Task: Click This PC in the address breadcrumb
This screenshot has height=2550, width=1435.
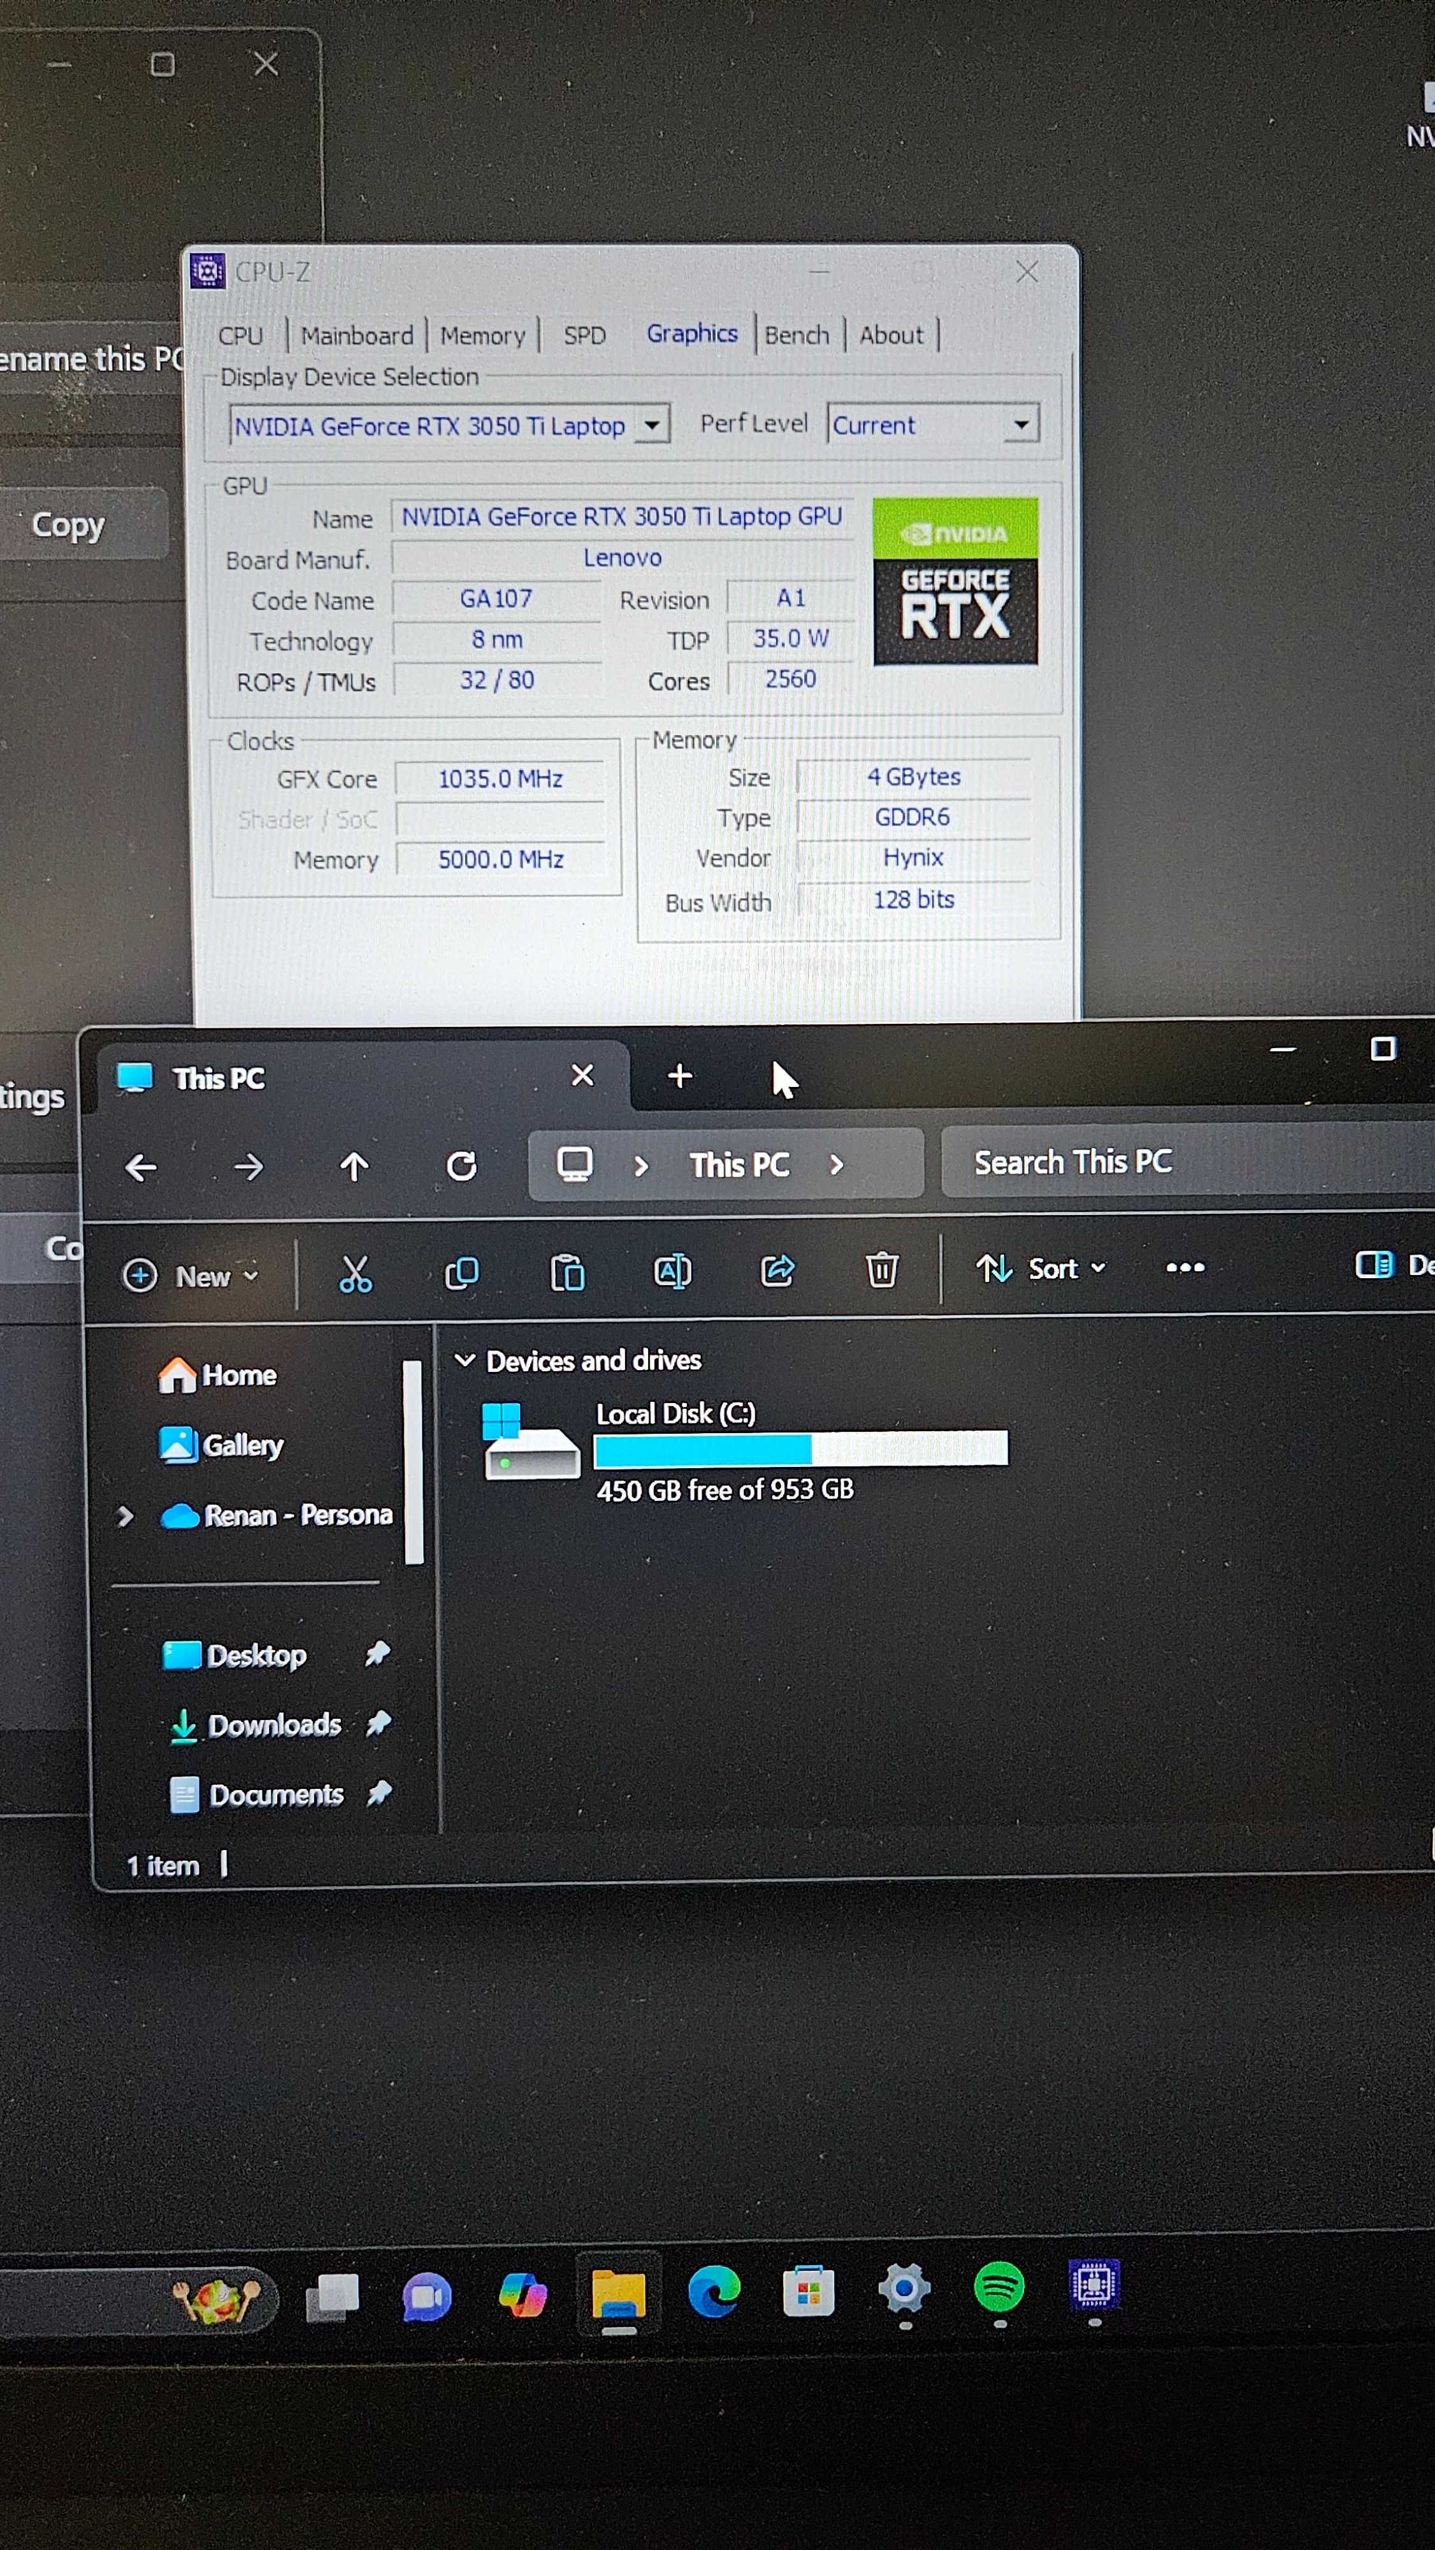Action: pyautogui.click(x=739, y=1165)
